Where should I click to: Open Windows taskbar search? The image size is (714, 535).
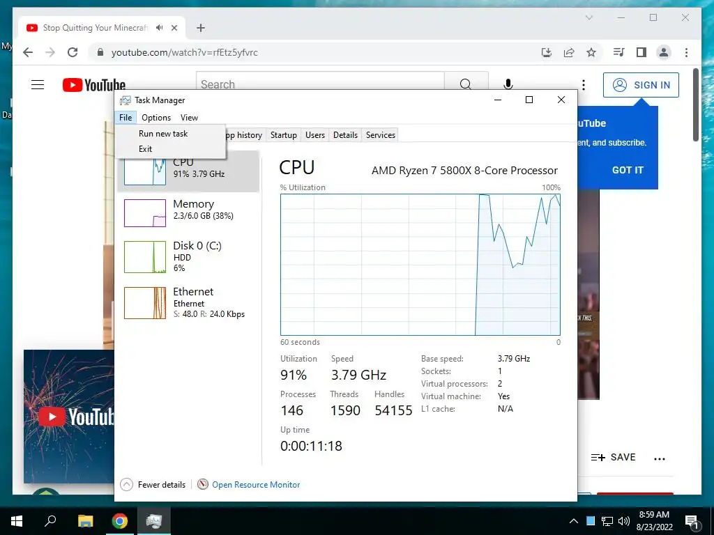click(50, 521)
